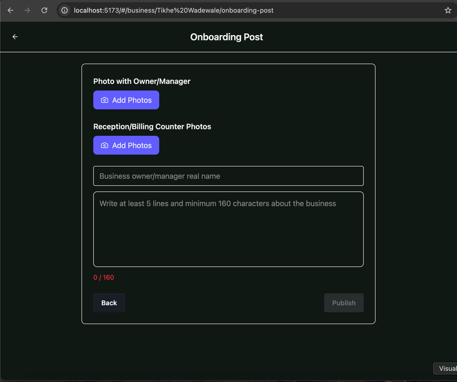The image size is (457, 382).
Task: Click the "Onboarding Post" page title
Action: pos(227,37)
